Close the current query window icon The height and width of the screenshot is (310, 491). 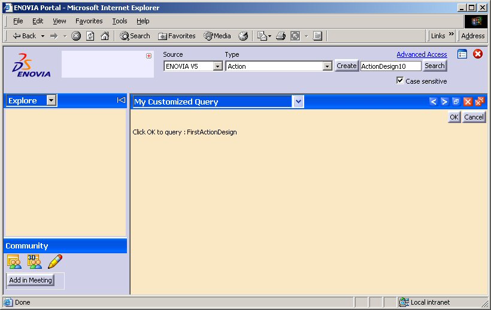point(468,102)
